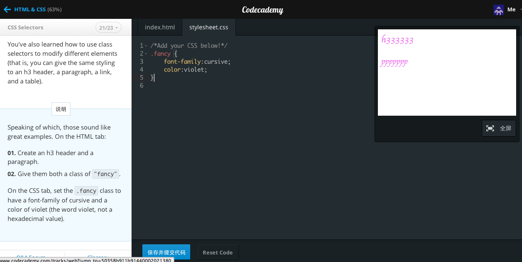Image resolution: width=522 pixels, height=262 pixels.
Task: Collapse the .fancy rule fold on line 2
Action: 146,53
